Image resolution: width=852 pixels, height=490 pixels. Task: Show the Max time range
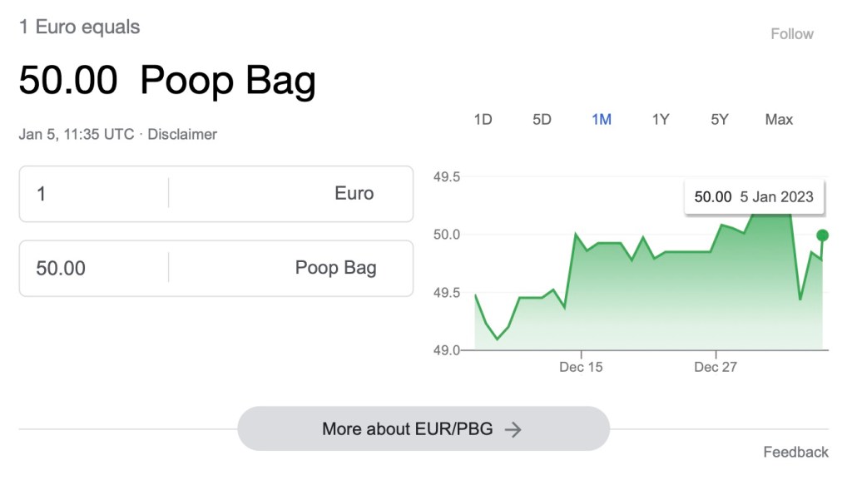[779, 119]
